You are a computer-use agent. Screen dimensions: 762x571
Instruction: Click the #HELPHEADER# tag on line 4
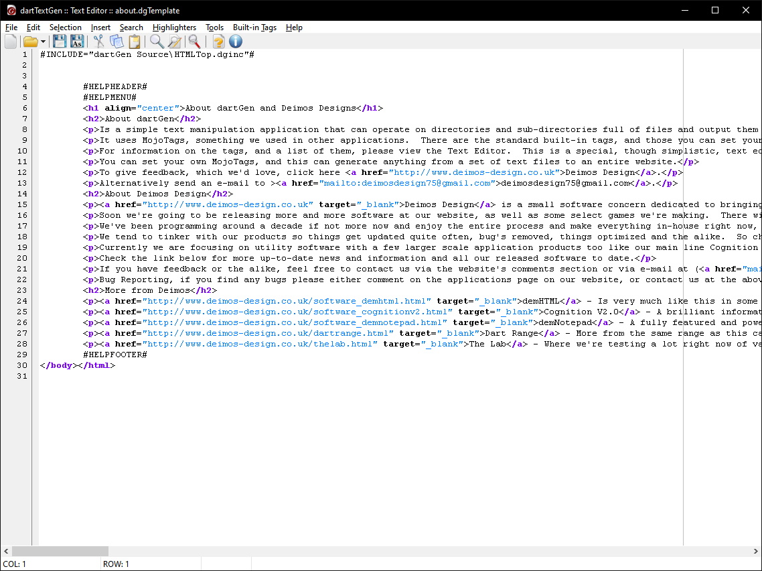coord(115,86)
